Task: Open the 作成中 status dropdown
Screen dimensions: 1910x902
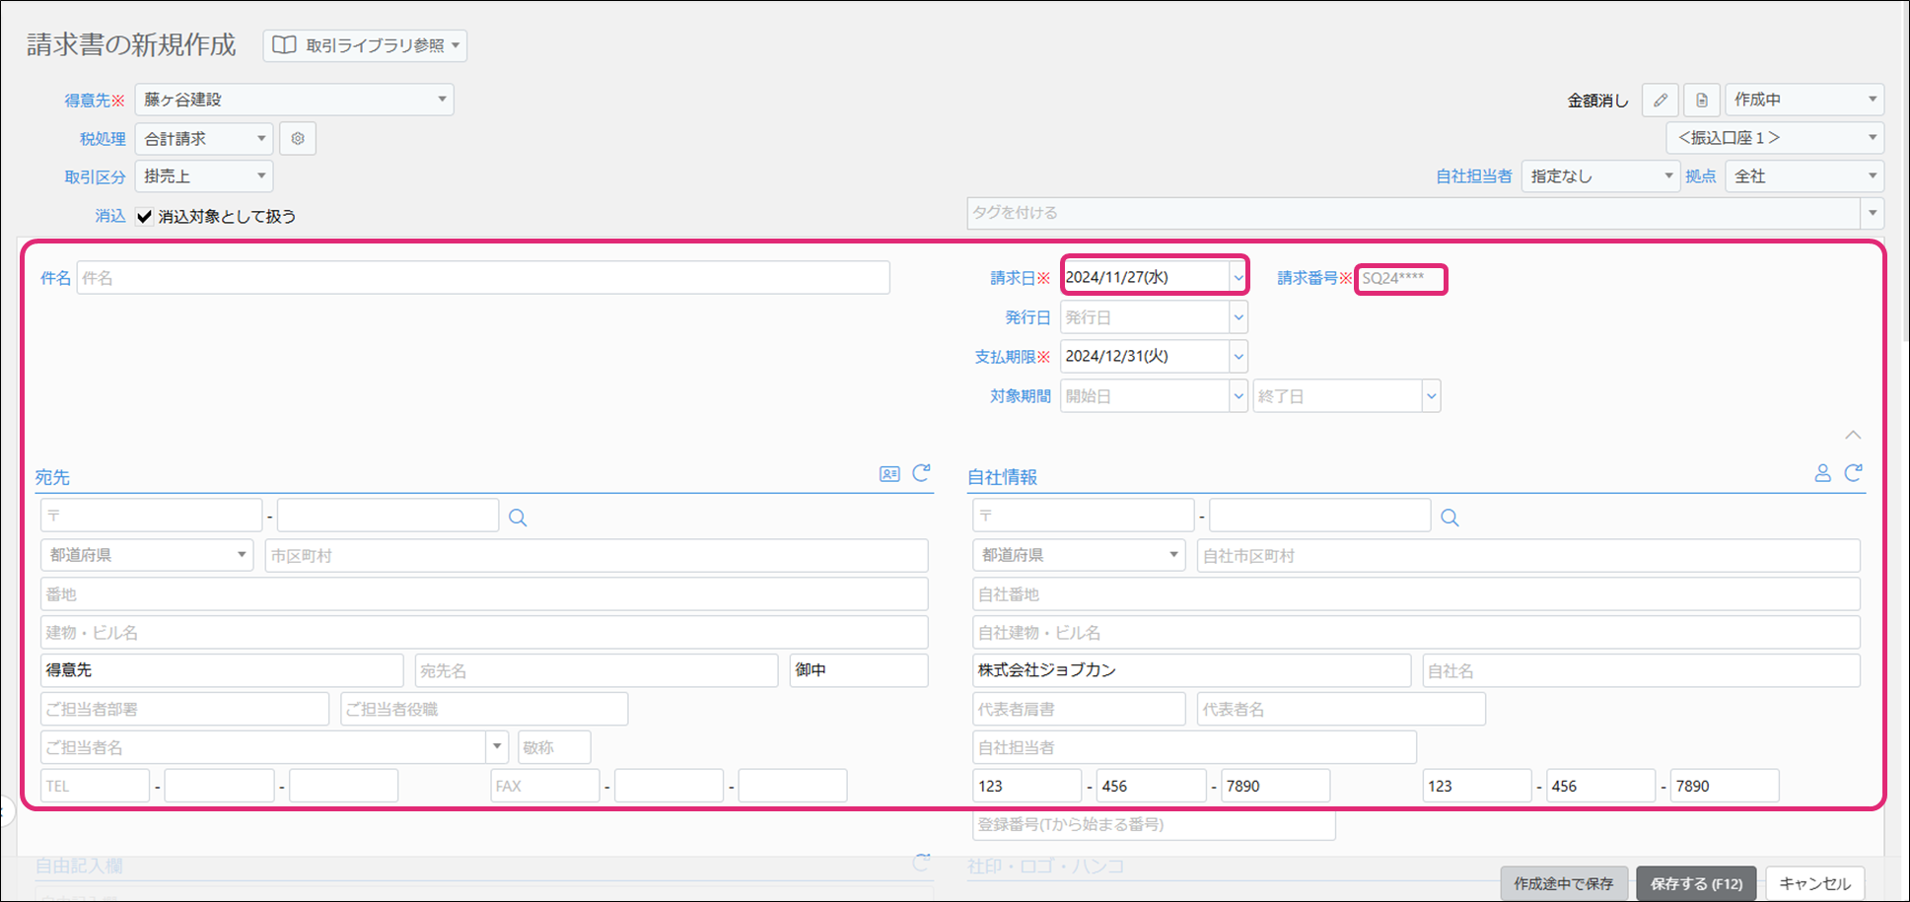Action: (x=1804, y=100)
